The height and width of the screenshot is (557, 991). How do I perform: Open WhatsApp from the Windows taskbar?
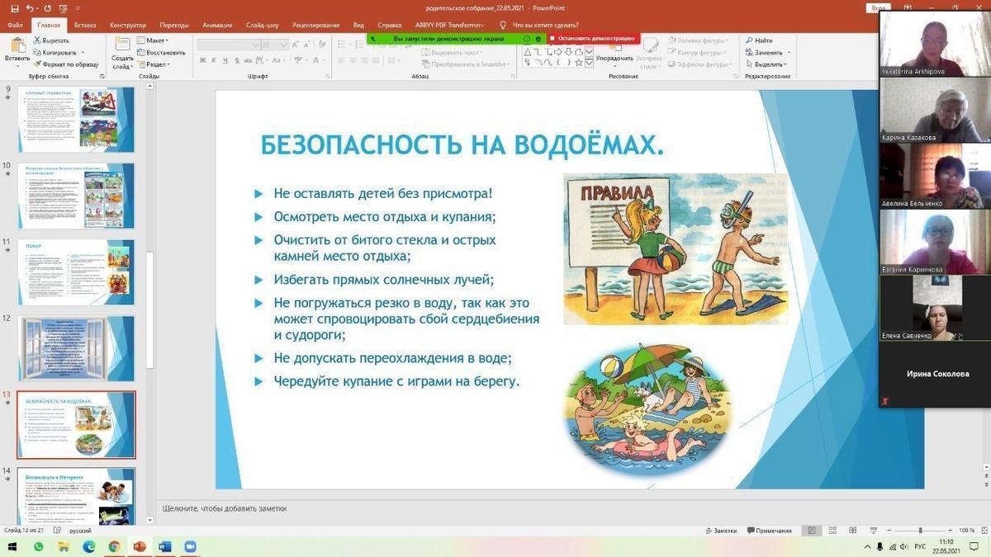coord(39,547)
